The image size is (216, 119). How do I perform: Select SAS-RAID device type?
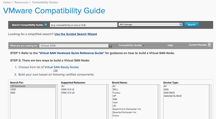(x=169, y=93)
